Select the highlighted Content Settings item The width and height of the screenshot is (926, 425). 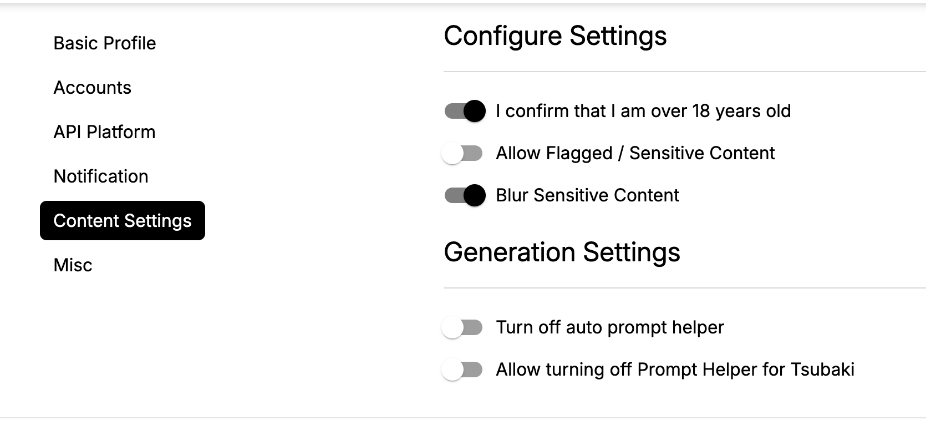coord(123,221)
